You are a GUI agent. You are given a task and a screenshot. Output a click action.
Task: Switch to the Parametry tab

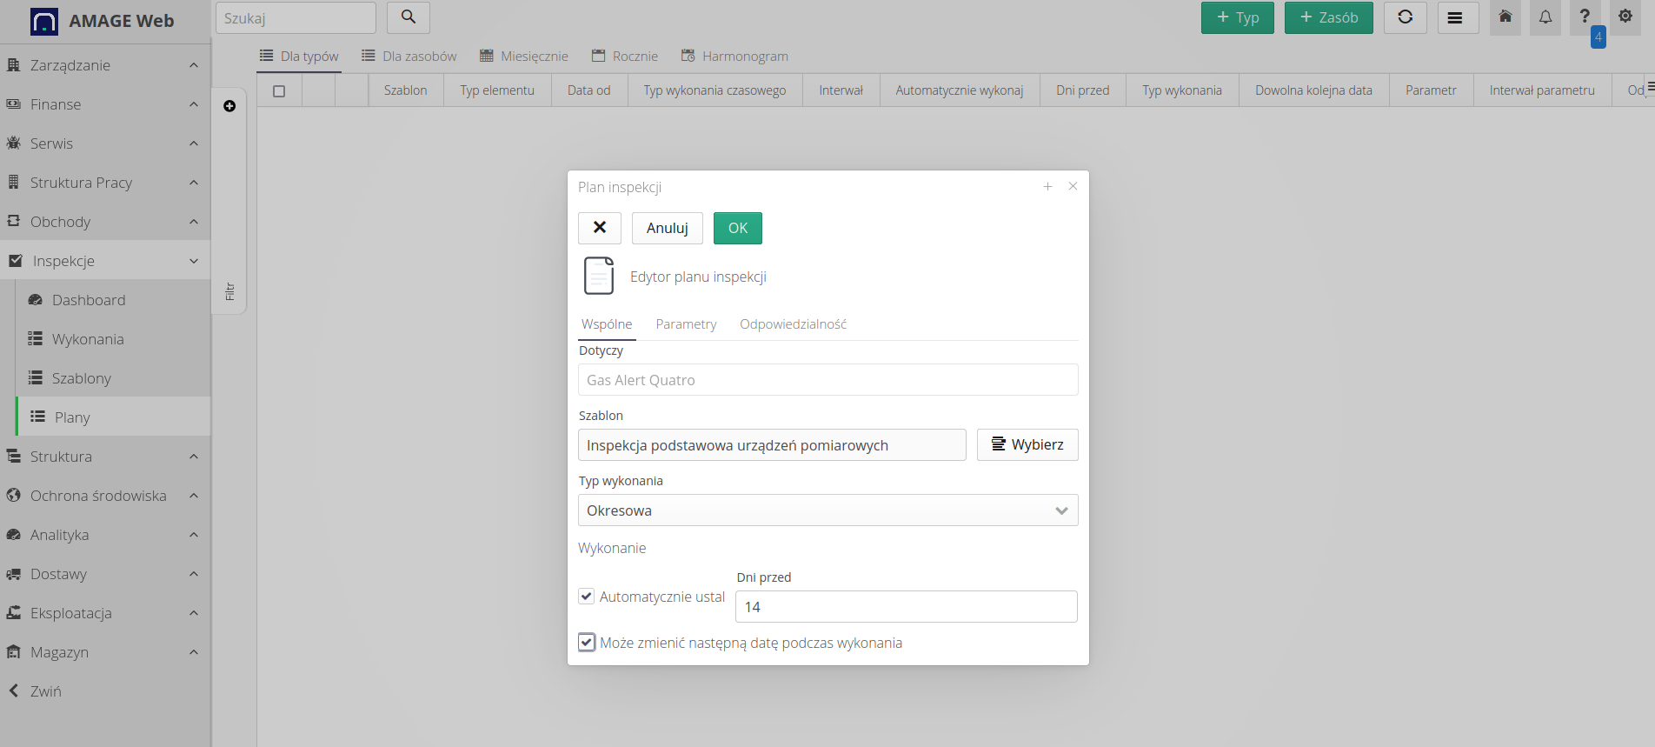tap(686, 324)
